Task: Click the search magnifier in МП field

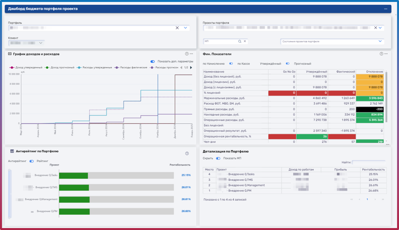Action: coord(239,41)
